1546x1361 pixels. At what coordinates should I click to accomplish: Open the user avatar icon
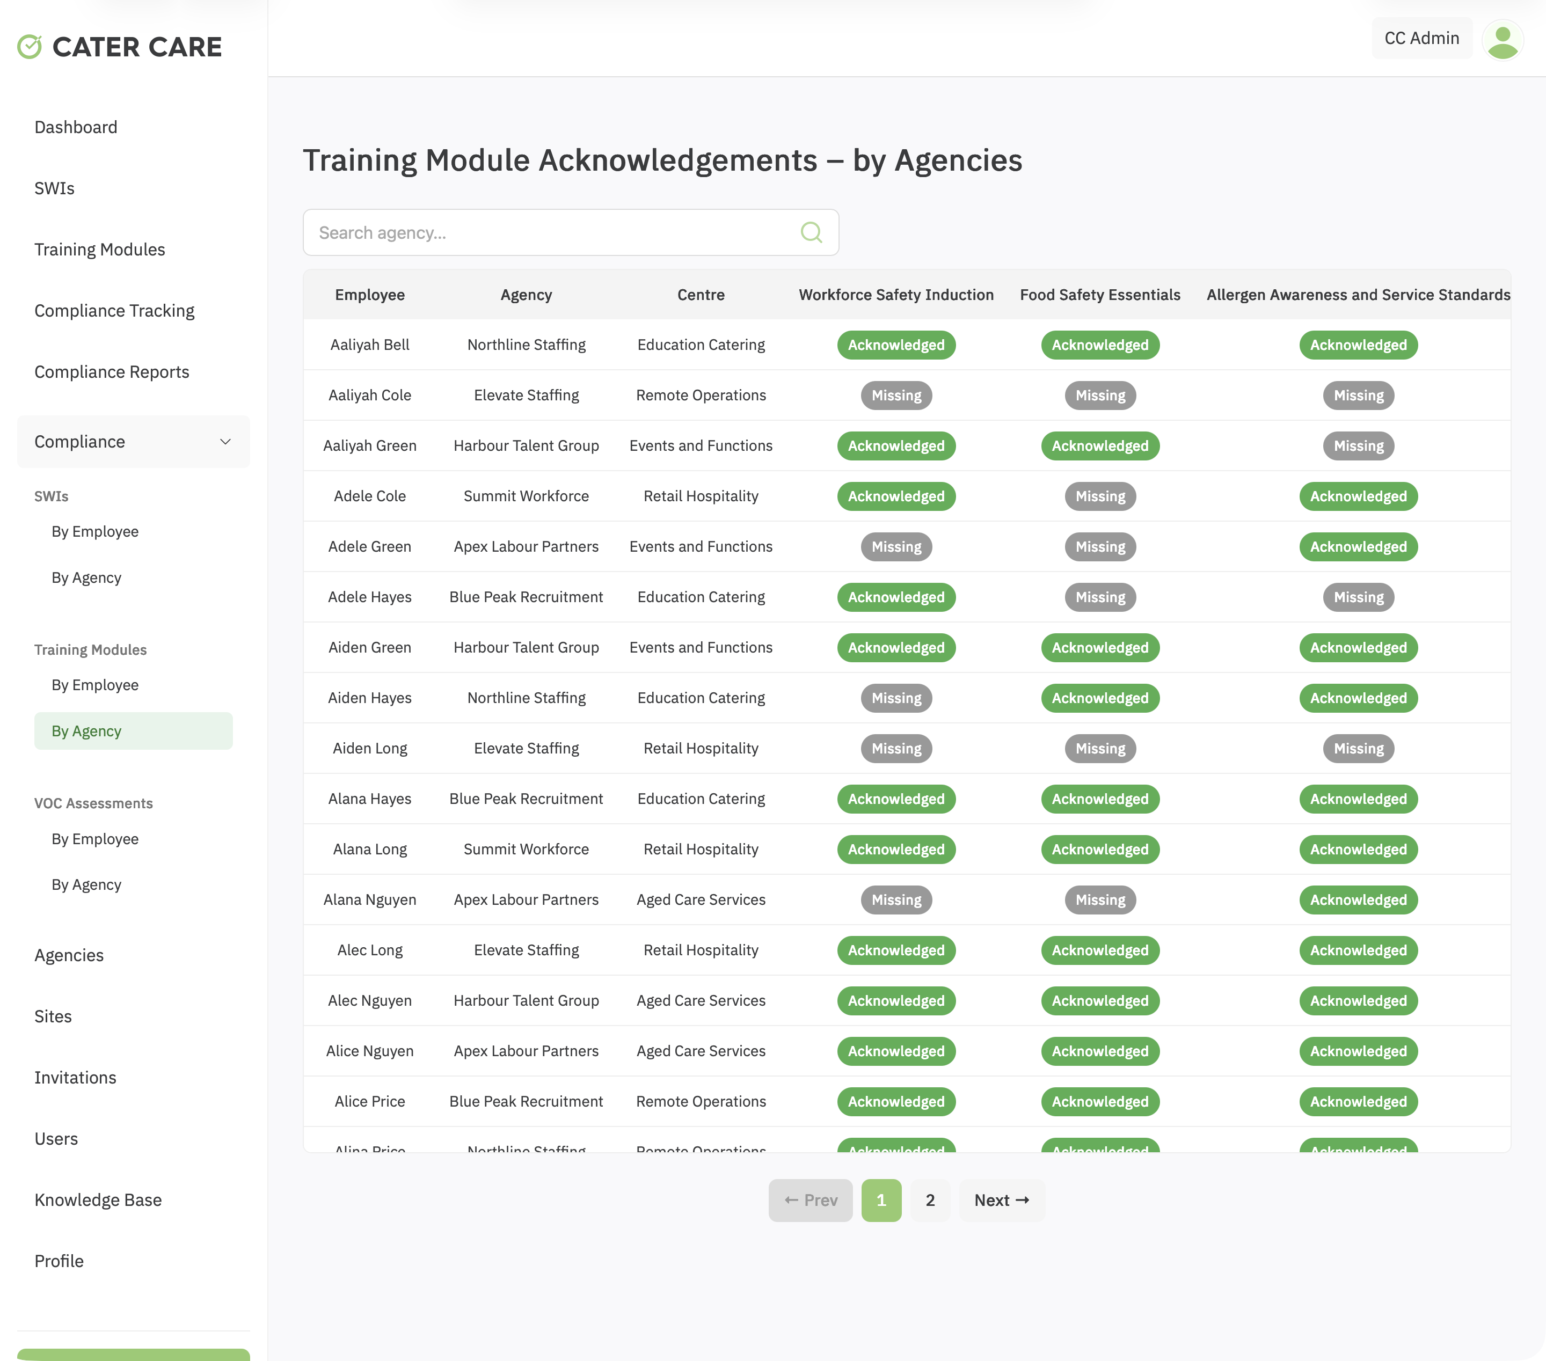1502,39
